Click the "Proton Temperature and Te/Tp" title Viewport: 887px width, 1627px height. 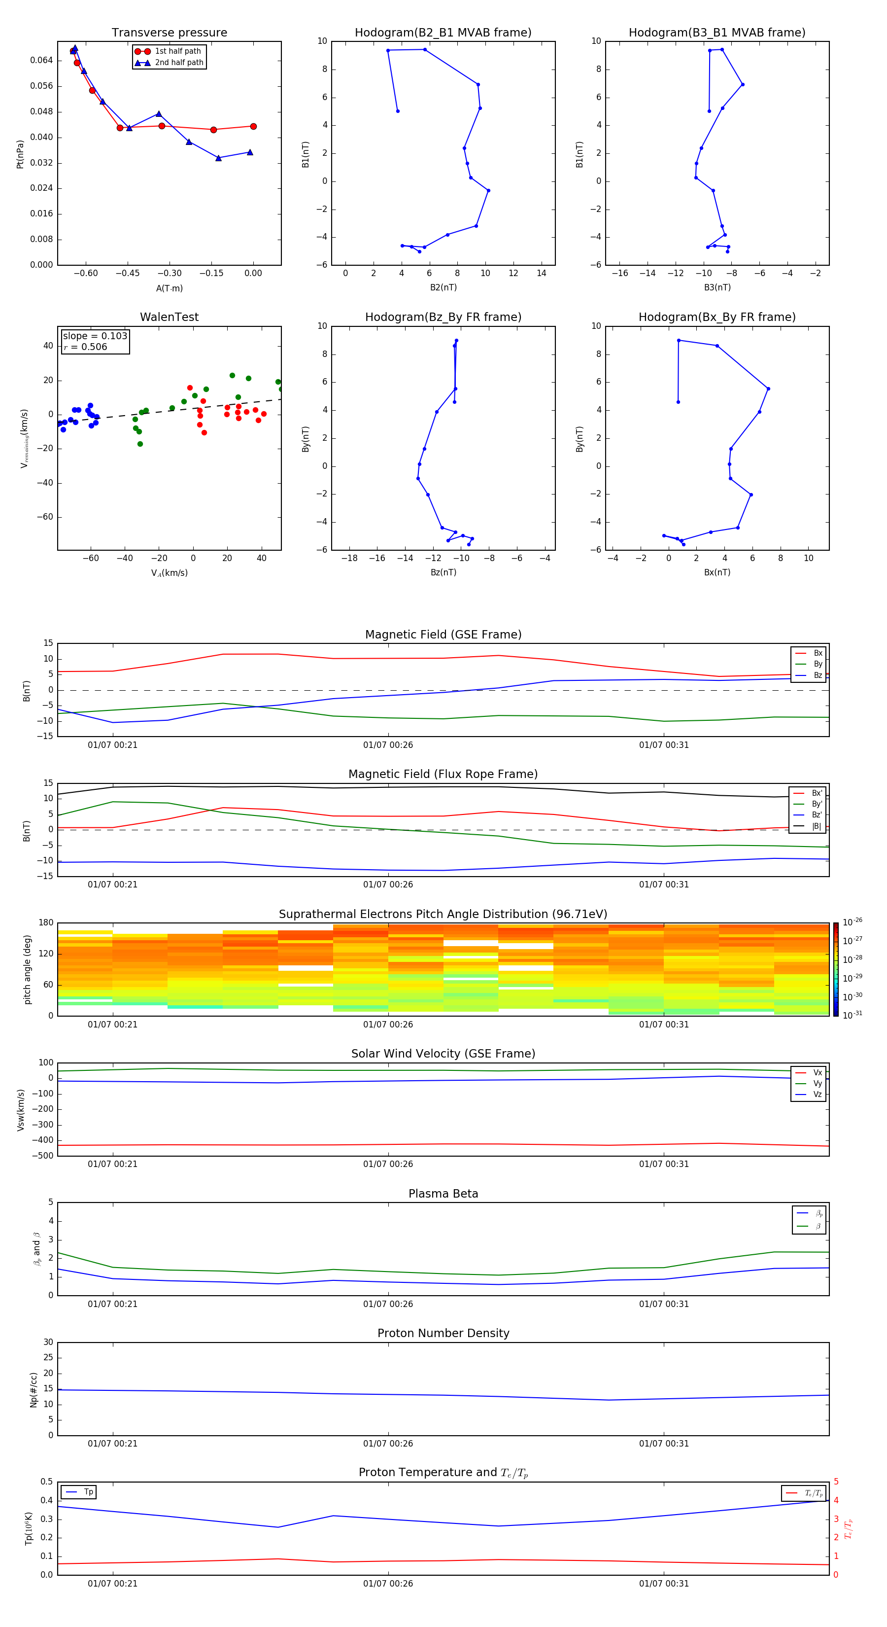point(443,1473)
